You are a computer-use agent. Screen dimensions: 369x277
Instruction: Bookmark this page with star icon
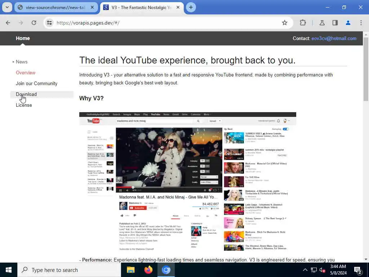(285, 23)
